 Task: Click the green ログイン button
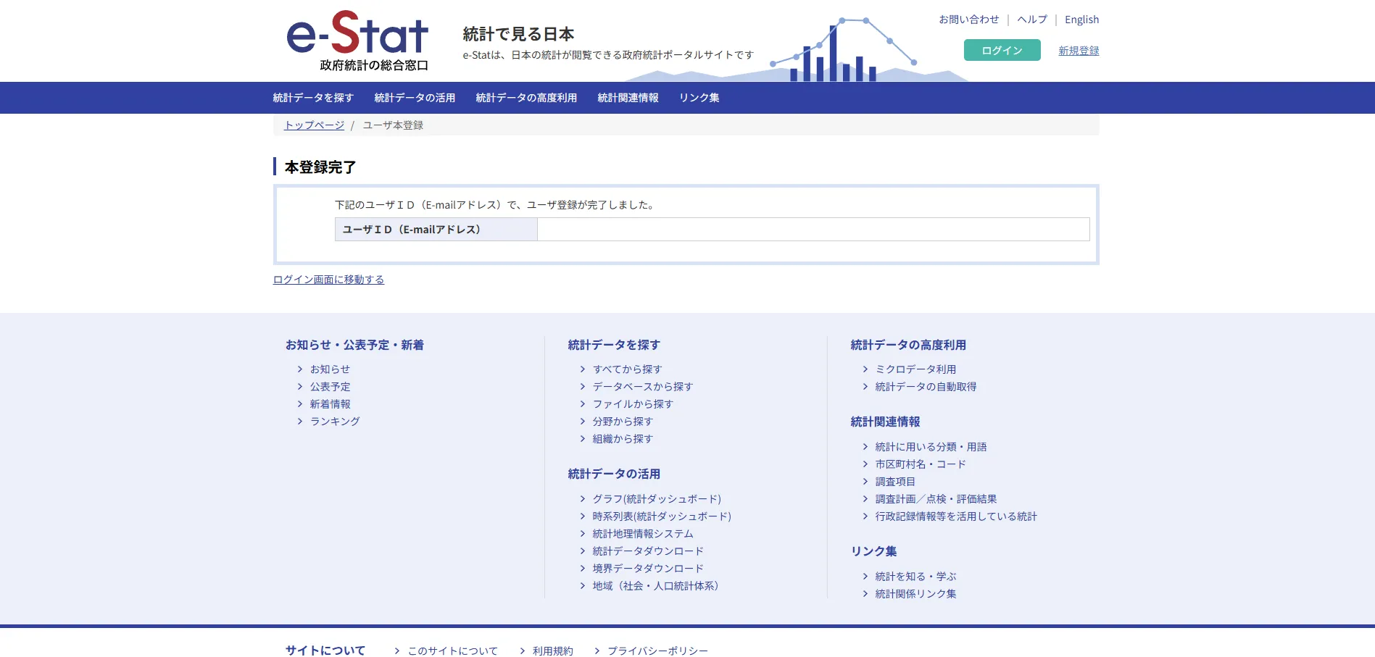click(x=1002, y=50)
